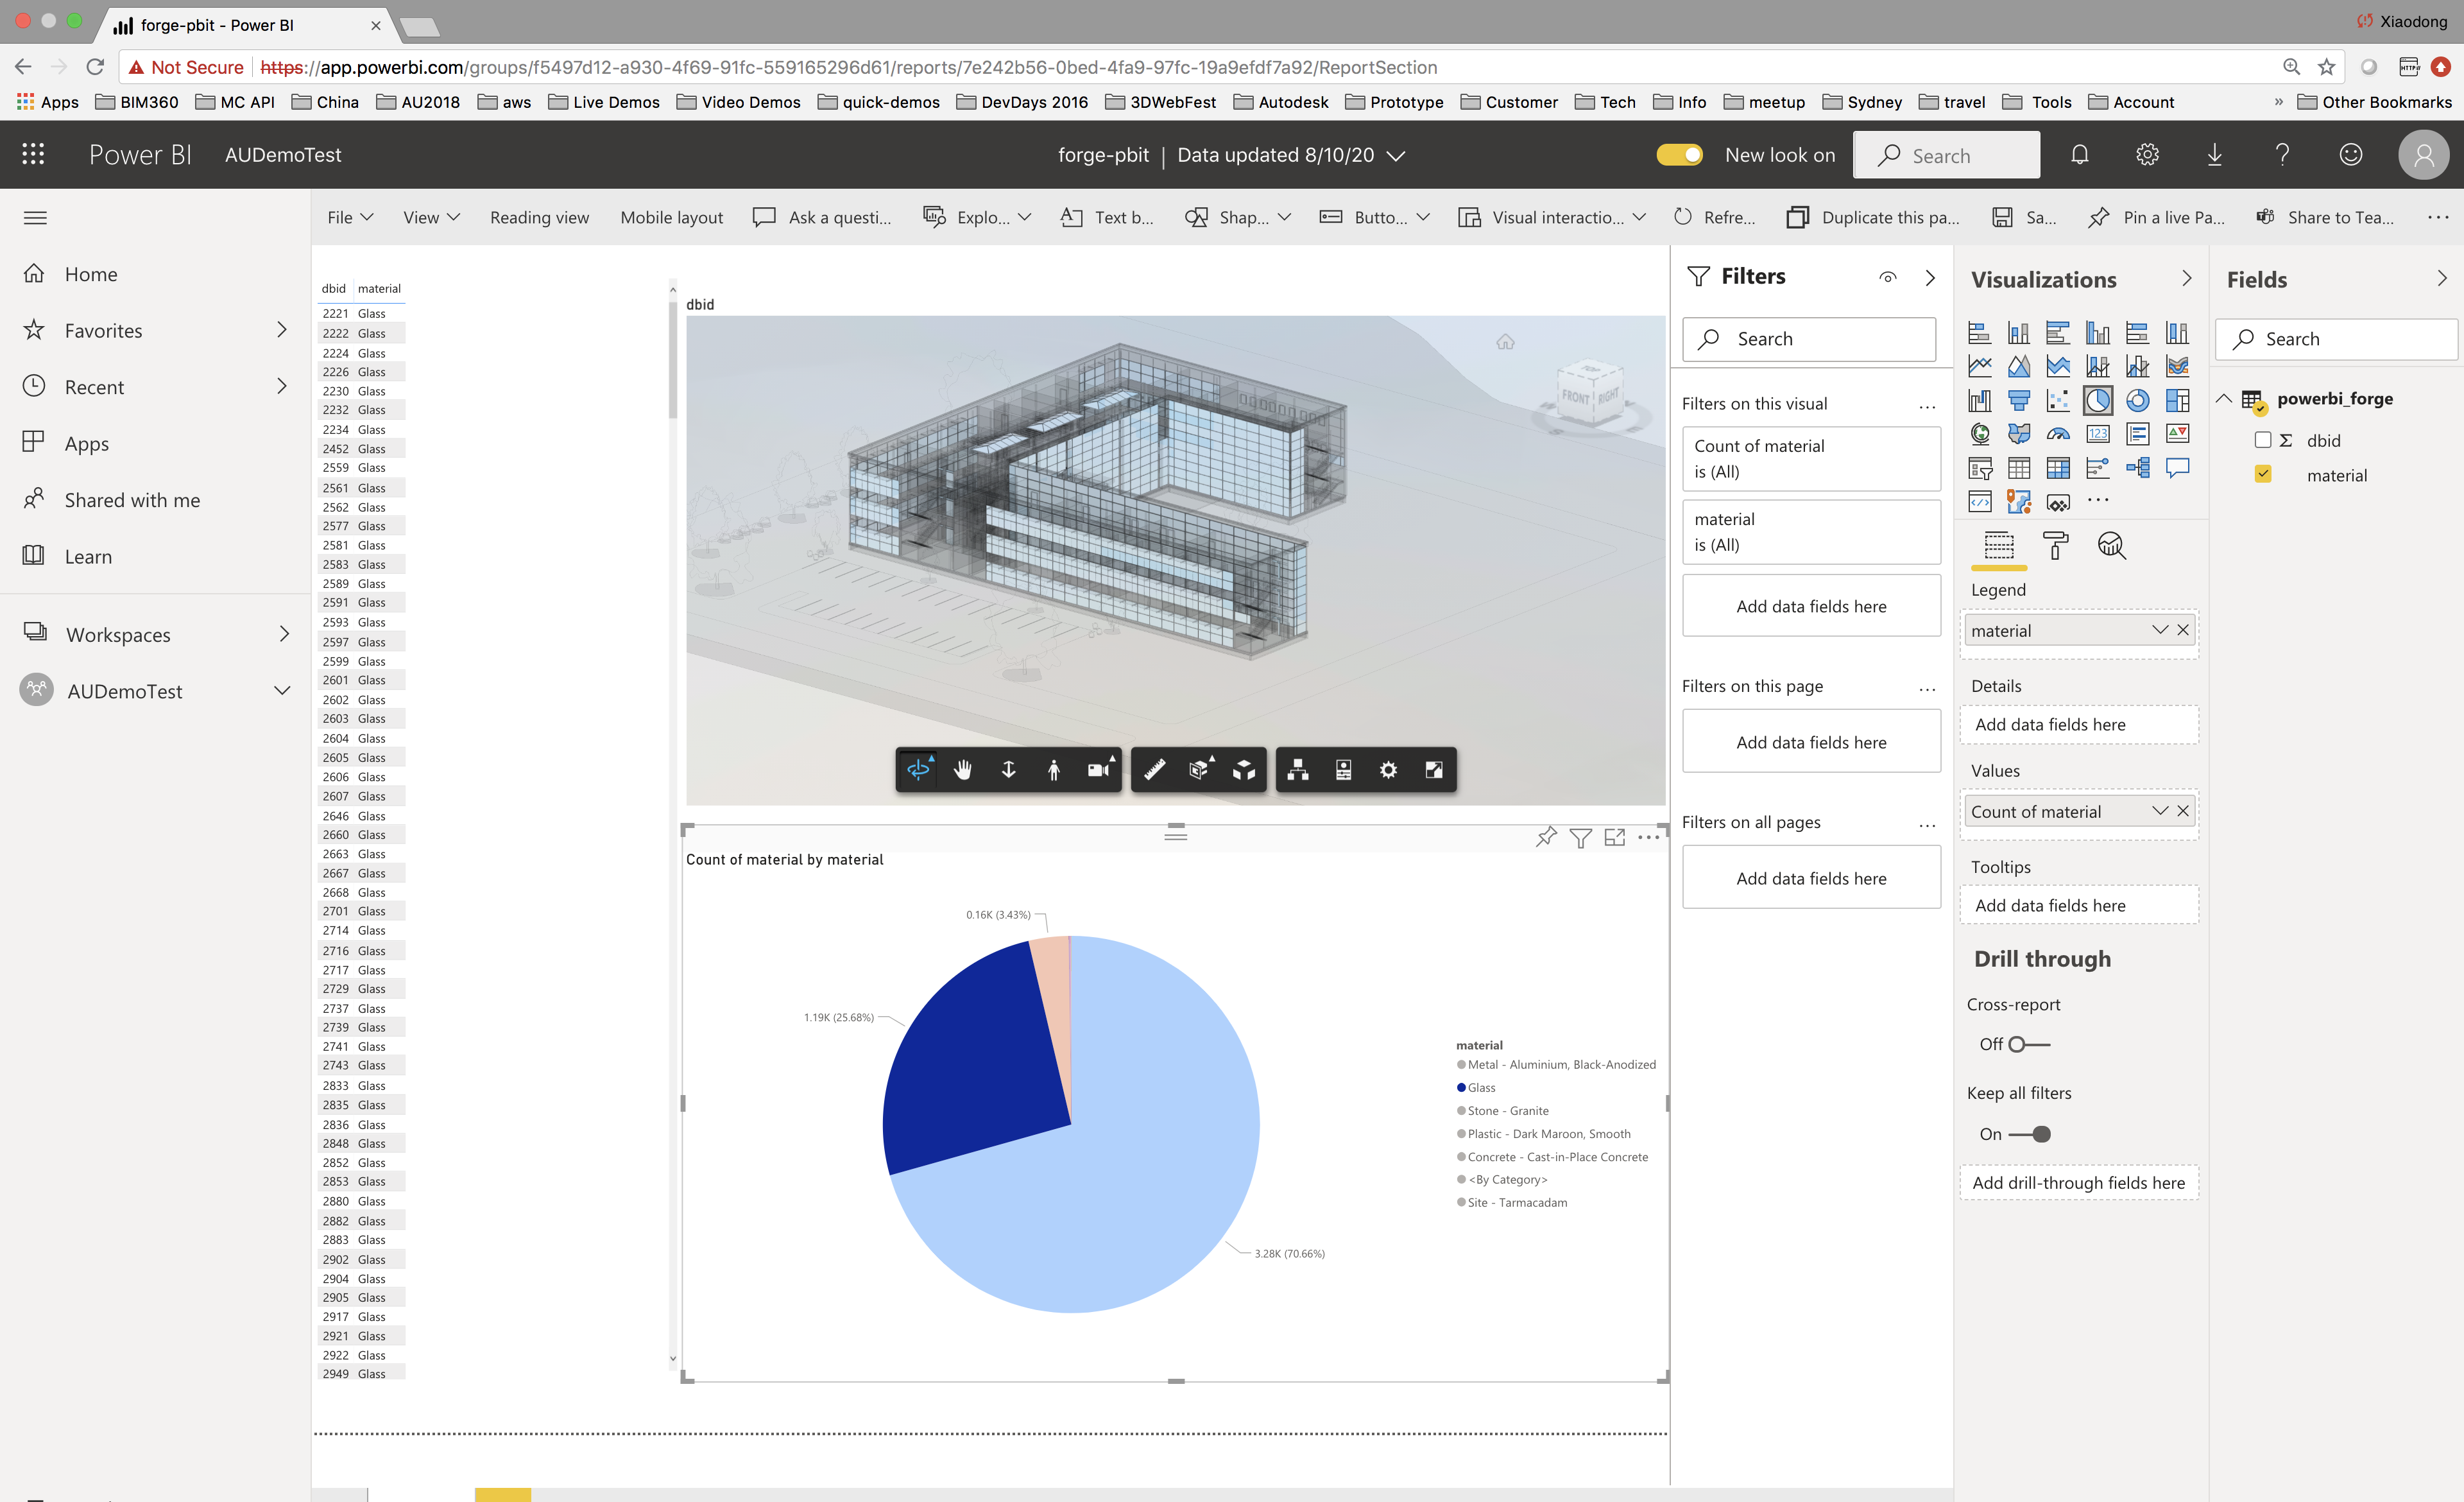Collapse the powerbi_forge table tree
This screenshot has width=2464, height=1502.
pyautogui.click(x=2224, y=399)
